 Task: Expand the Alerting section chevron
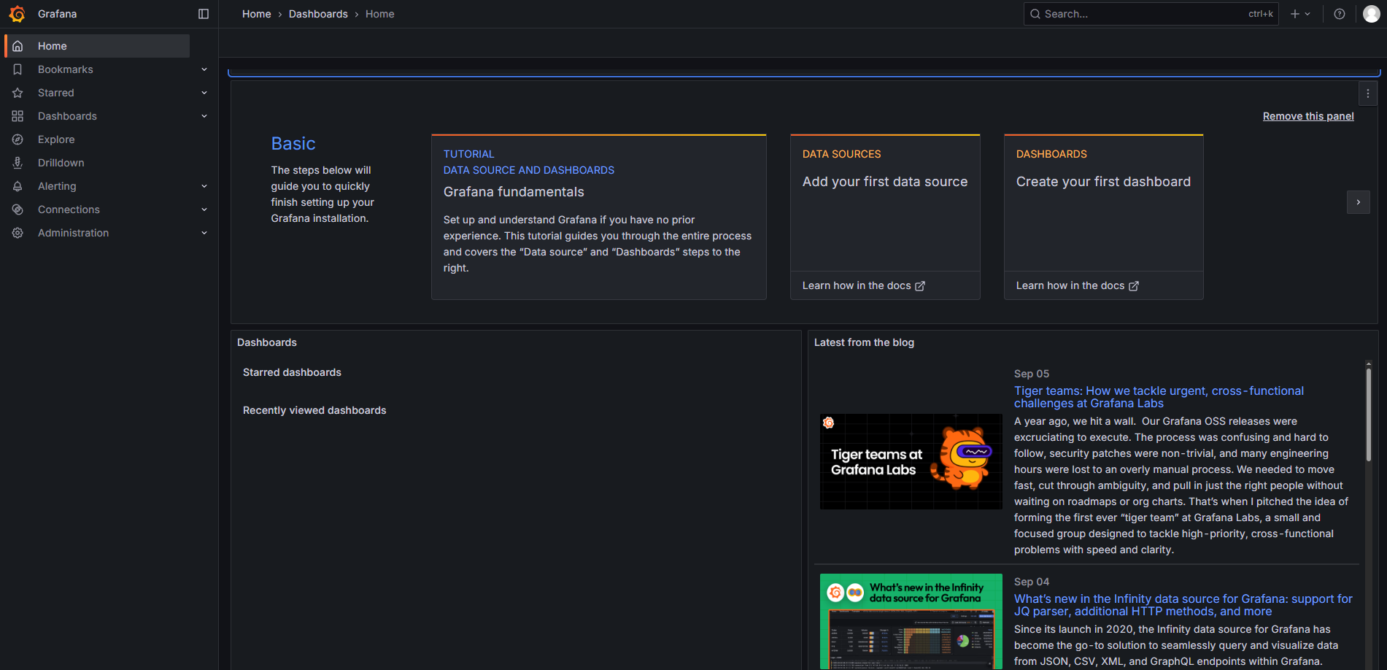click(204, 186)
